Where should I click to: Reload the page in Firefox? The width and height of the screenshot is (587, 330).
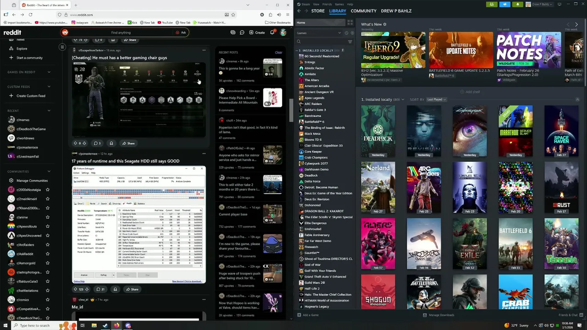(30, 15)
